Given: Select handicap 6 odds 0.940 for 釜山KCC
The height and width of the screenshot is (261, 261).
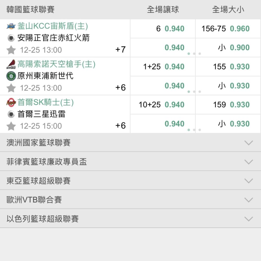Looking at the screenshot, I should click(163, 29).
